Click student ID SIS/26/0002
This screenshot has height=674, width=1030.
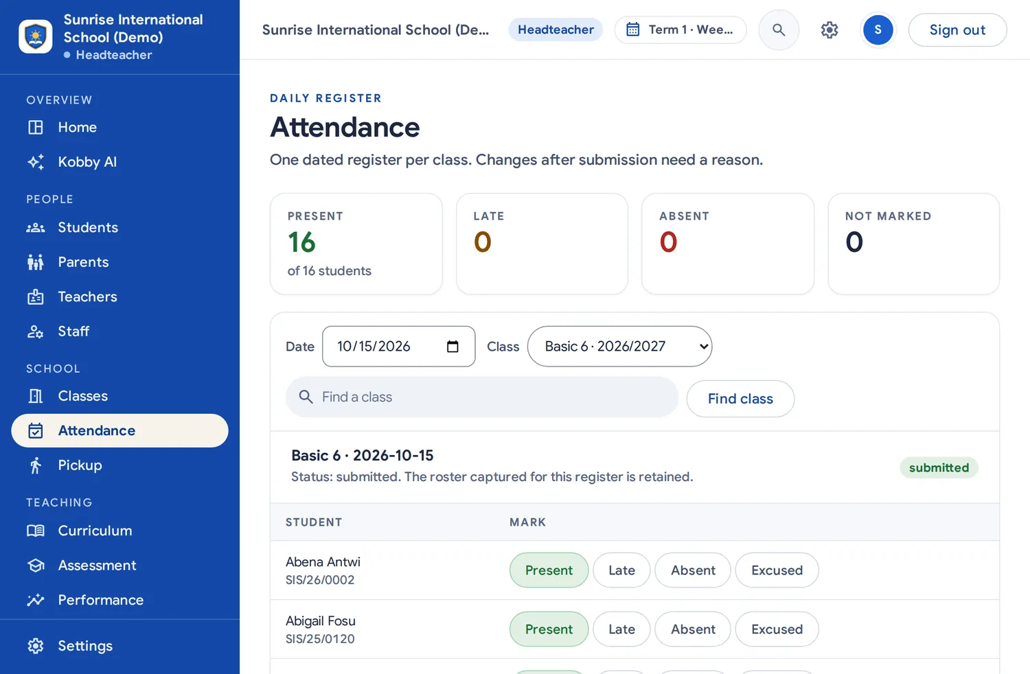tap(320, 580)
